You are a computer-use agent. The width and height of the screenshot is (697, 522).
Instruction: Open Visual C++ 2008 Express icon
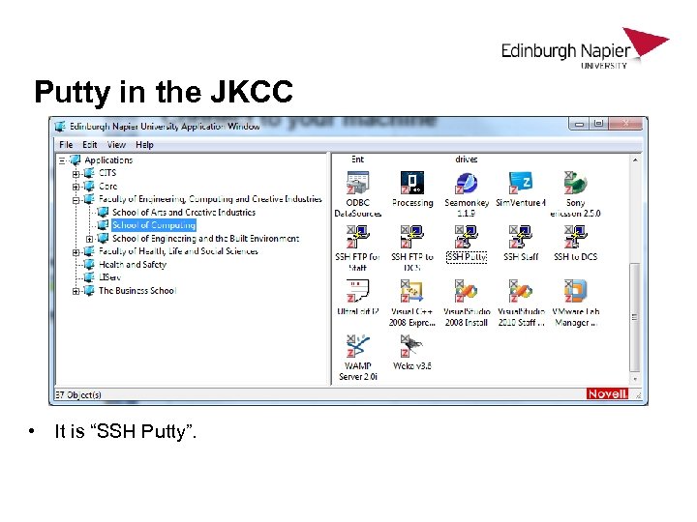tap(412, 291)
